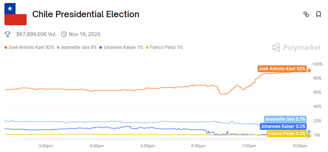The height and width of the screenshot is (152, 328).
Task: Click the light blue Jeannette Jara legend dot
Action: point(58,47)
